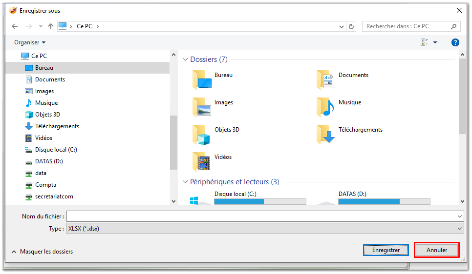The image size is (472, 274).
Task: Click the back navigation arrow
Action: pos(15,26)
